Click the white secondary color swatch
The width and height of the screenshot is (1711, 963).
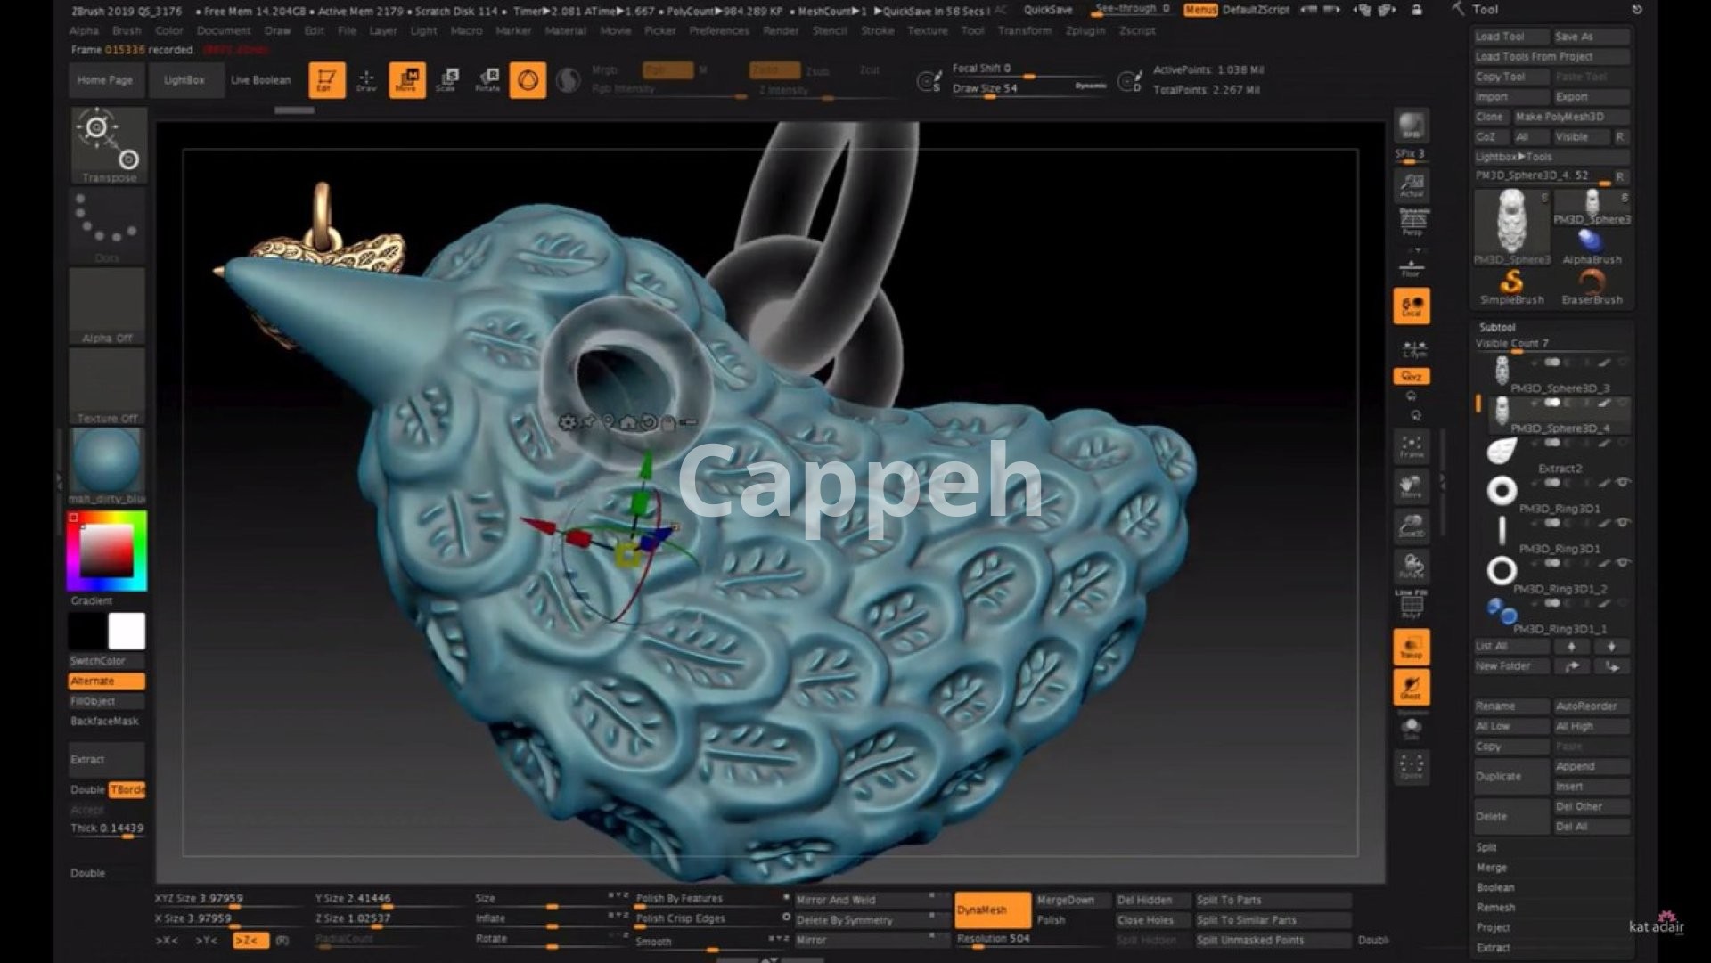point(127,632)
